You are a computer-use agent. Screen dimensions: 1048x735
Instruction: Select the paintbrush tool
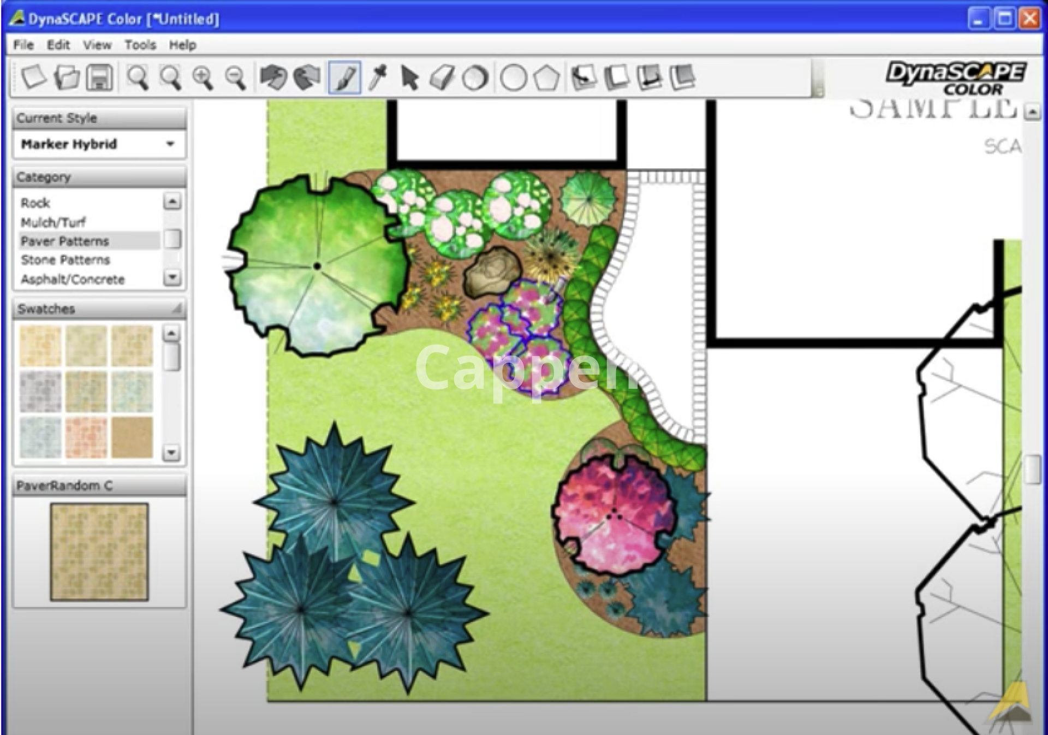(344, 78)
